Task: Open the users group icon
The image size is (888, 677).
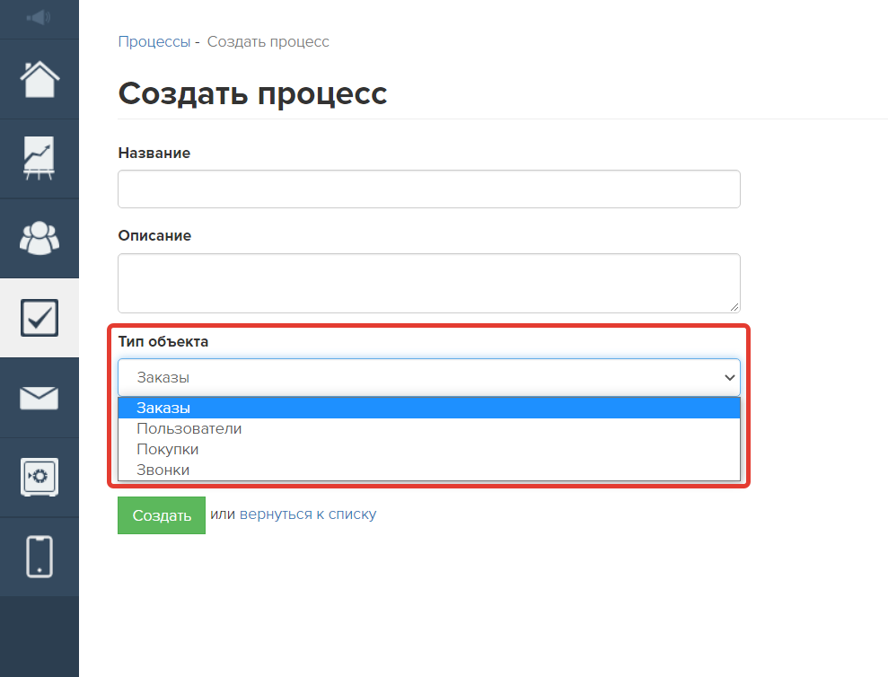Action: (x=40, y=238)
